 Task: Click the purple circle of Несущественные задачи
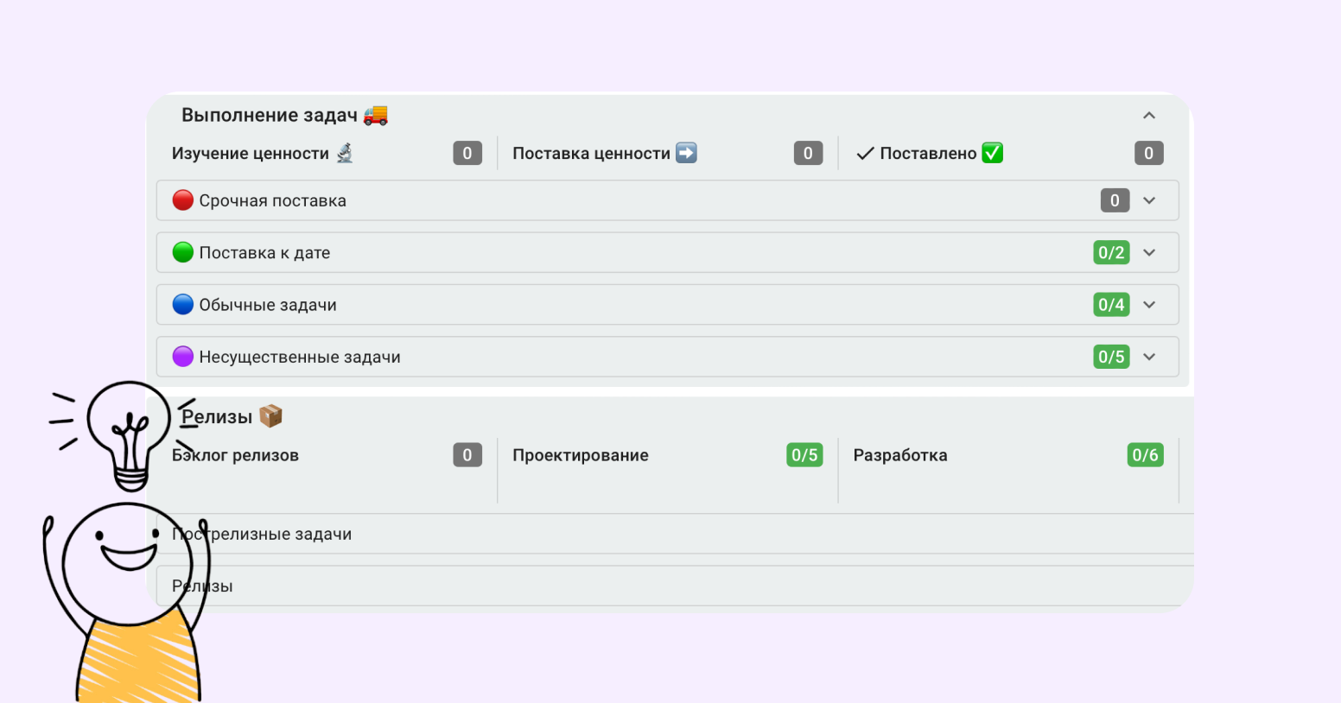(x=183, y=357)
